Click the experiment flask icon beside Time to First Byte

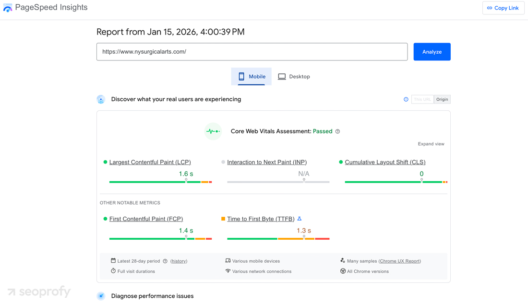[x=299, y=219]
